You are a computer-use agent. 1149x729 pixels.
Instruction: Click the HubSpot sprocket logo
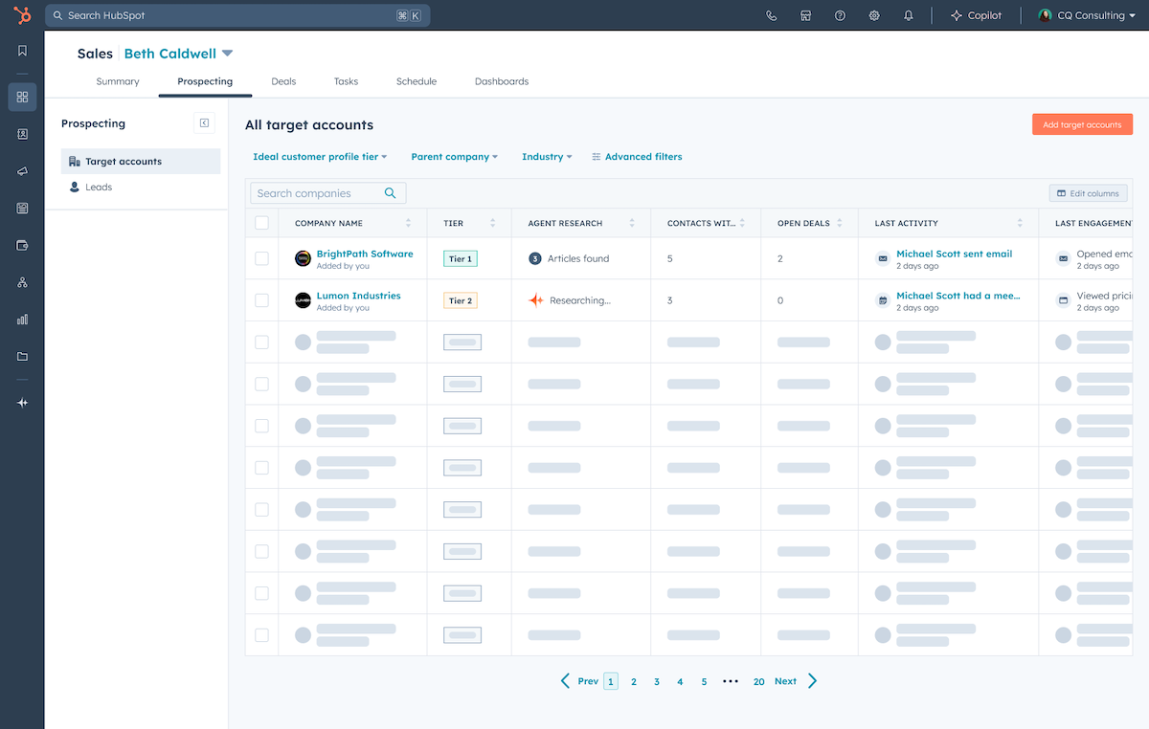click(x=22, y=15)
